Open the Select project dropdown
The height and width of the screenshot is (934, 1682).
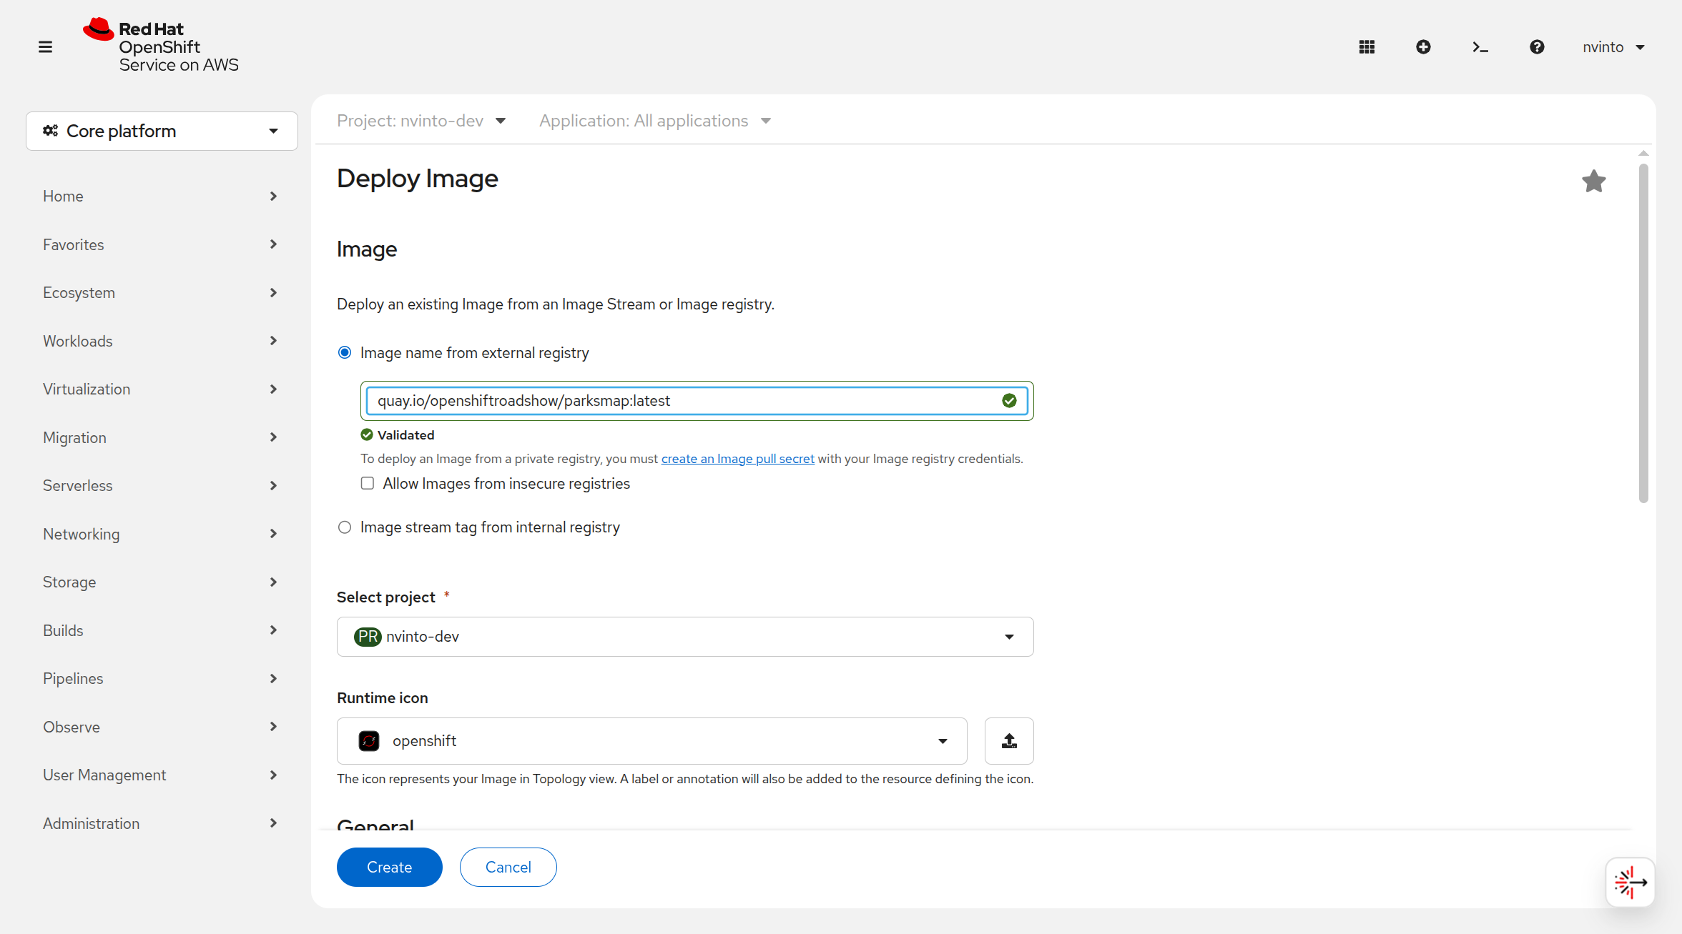[x=685, y=637]
